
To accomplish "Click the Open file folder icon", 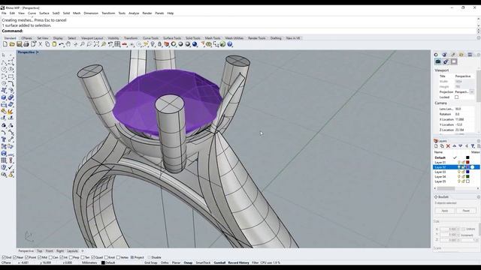I will 12,44.
